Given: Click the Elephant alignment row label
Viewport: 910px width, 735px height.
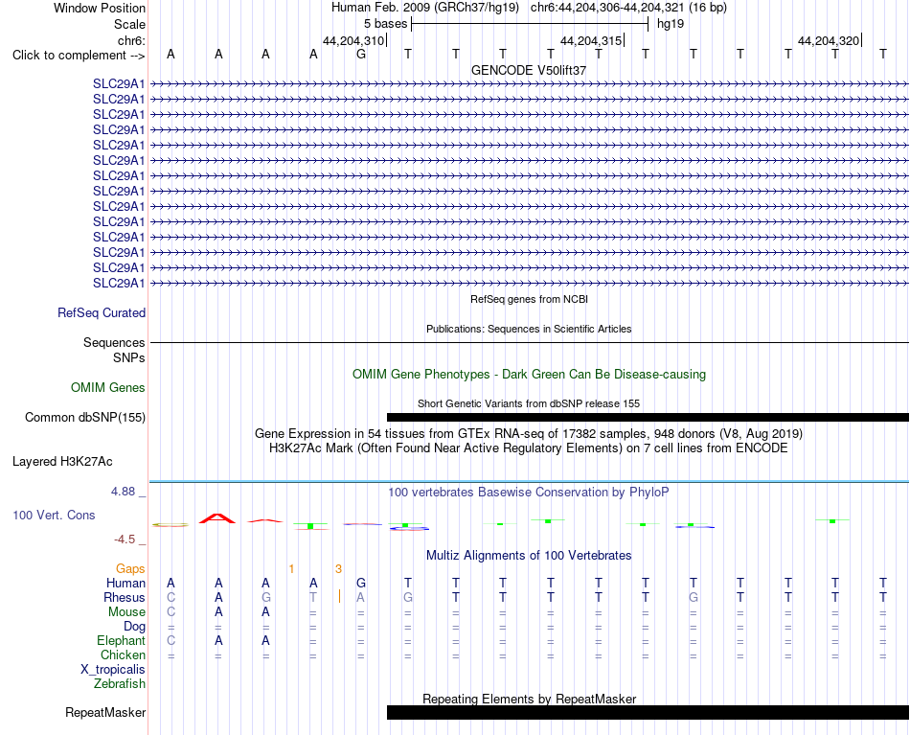Looking at the screenshot, I should (121, 641).
